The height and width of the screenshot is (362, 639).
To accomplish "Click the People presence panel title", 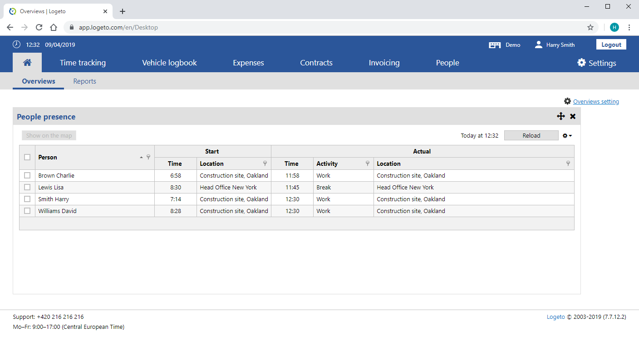I will [46, 117].
